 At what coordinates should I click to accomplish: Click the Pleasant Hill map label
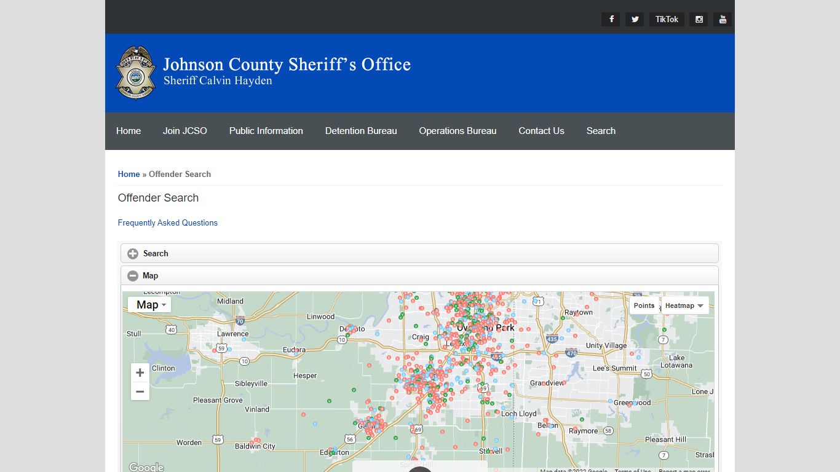point(665,439)
